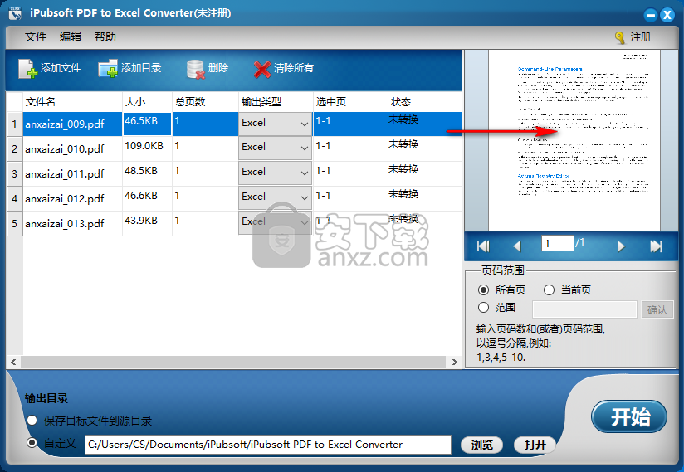684x472 pixels.
Task: Click the 选中页 column header
Action: click(350, 102)
